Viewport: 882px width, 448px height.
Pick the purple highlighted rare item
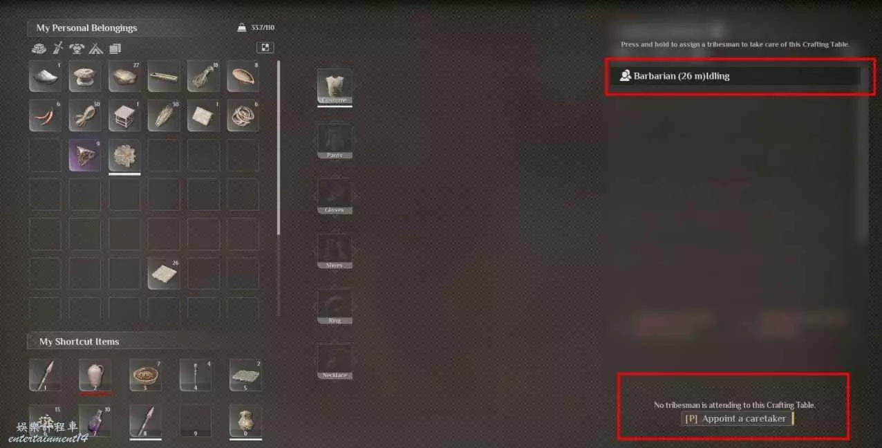pos(85,155)
